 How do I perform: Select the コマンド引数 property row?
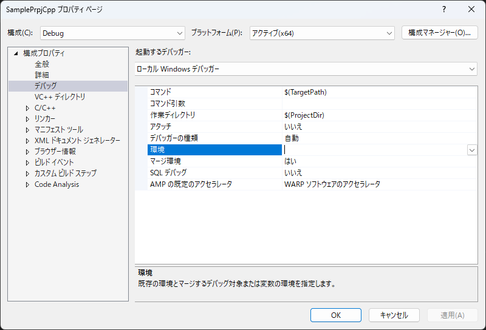[213, 104]
